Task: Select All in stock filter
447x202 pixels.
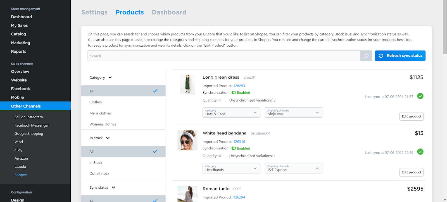Action: point(123,151)
